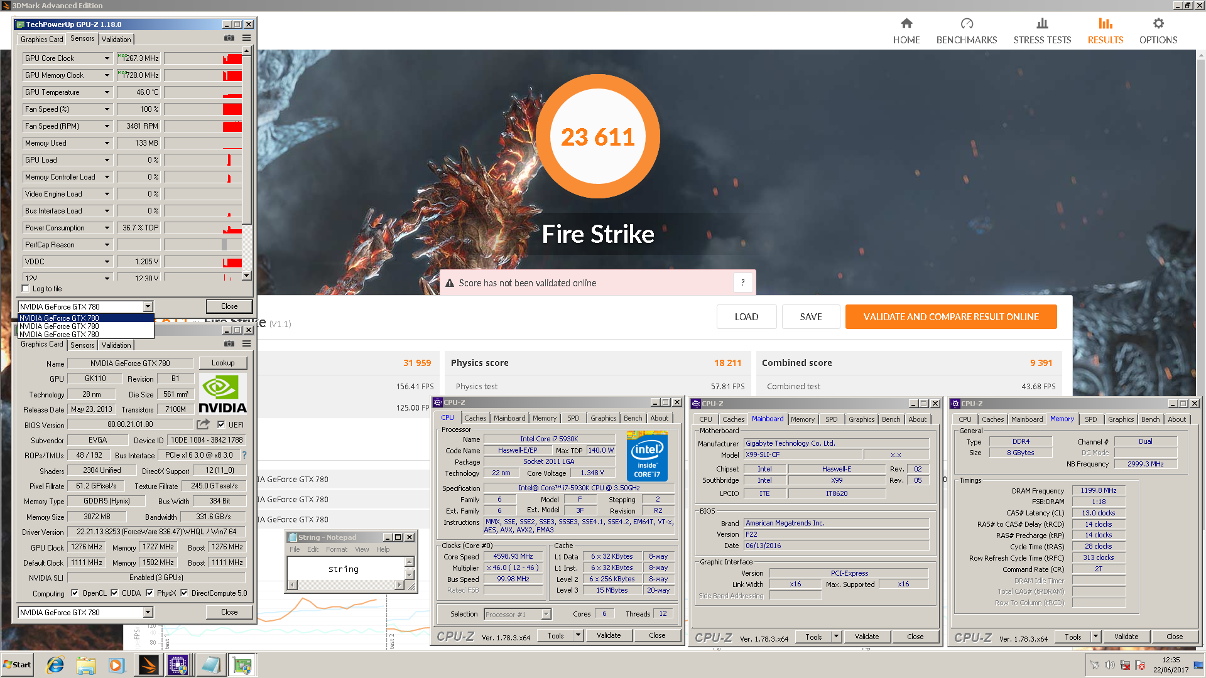Select the highlighted GTX 780 entry in the open GPU list

(86, 318)
